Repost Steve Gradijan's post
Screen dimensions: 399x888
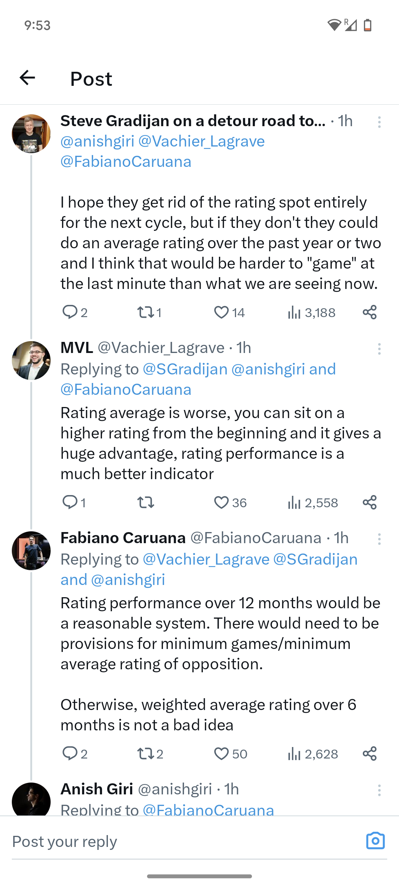click(146, 313)
